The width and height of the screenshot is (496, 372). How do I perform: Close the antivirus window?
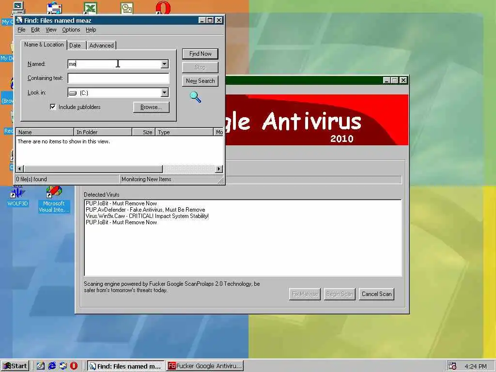[403, 80]
